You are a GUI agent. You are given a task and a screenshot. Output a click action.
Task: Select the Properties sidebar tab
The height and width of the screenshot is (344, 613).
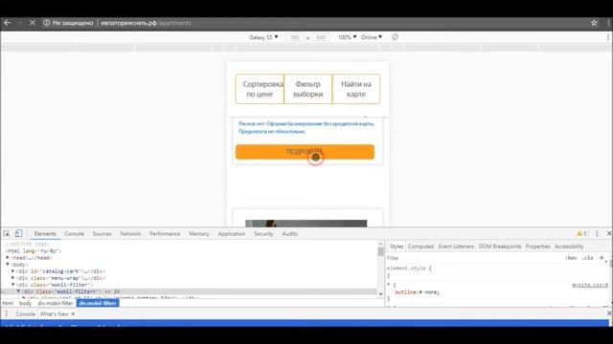[x=537, y=247]
